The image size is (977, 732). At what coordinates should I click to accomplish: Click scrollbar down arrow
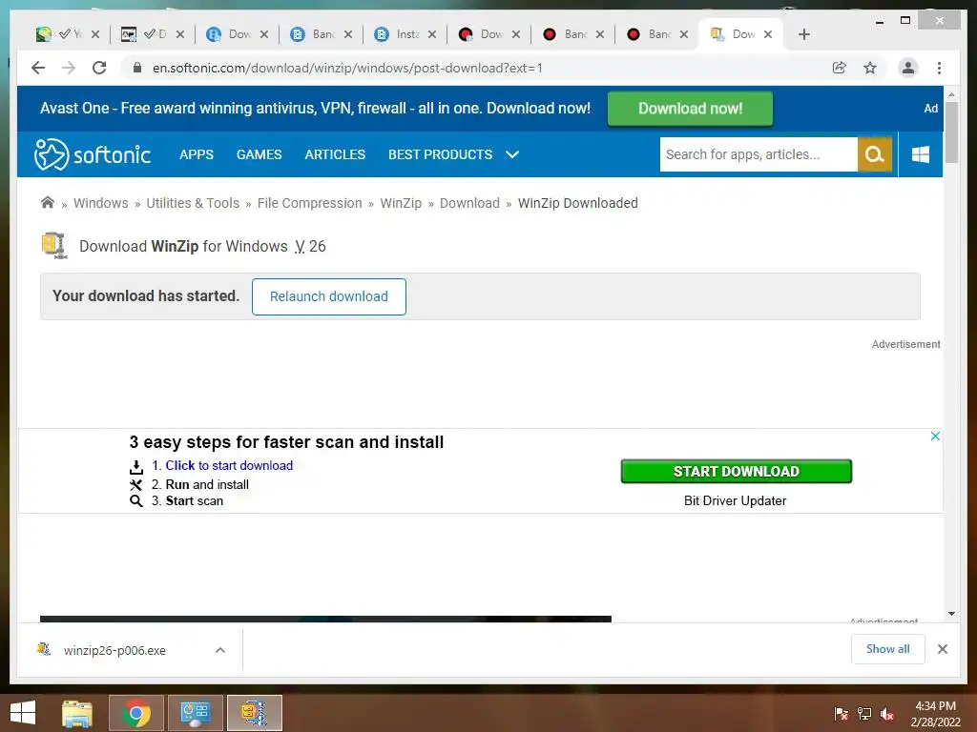point(951,614)
